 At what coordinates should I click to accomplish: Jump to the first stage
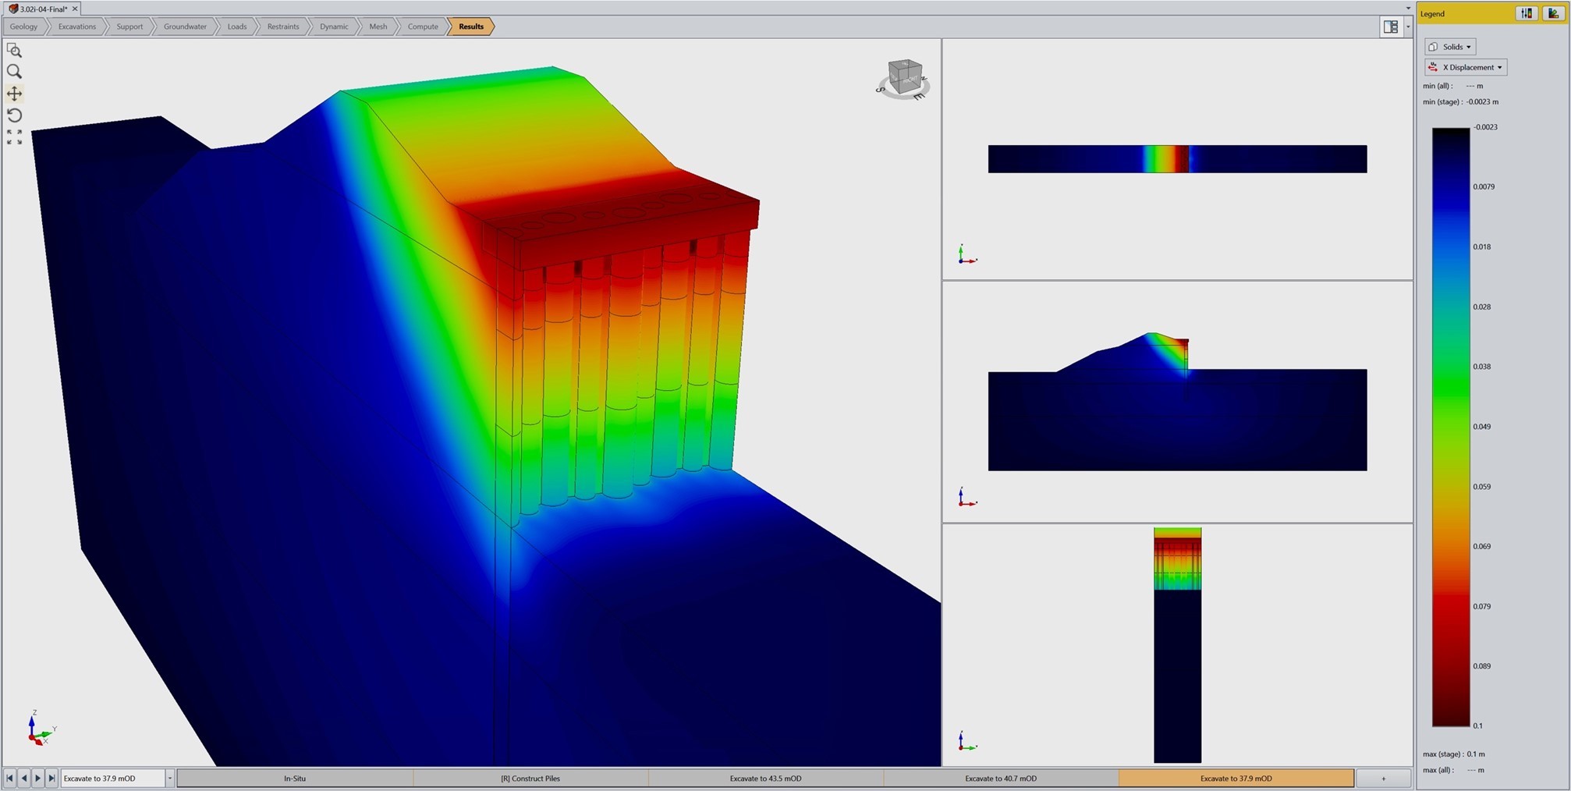(x=9, y=779)
